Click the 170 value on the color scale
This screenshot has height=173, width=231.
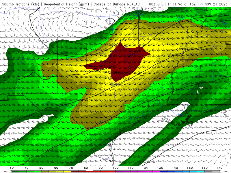click(219, 168)
